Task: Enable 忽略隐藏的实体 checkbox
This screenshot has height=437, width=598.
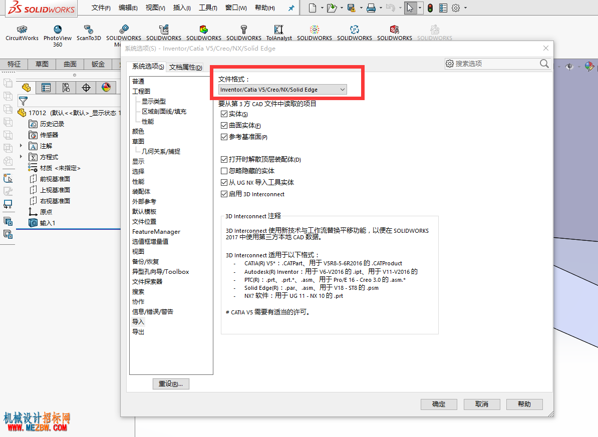Action: 224,171
